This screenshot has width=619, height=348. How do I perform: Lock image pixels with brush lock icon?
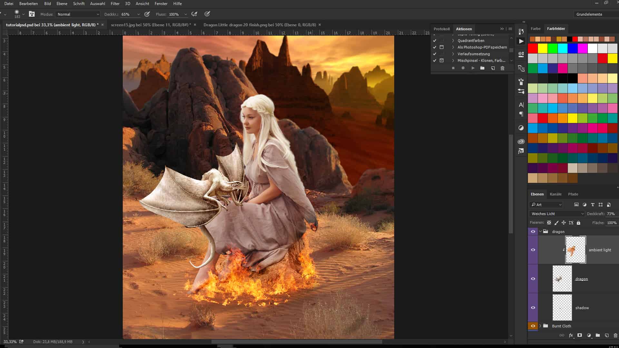pos(556,223)
